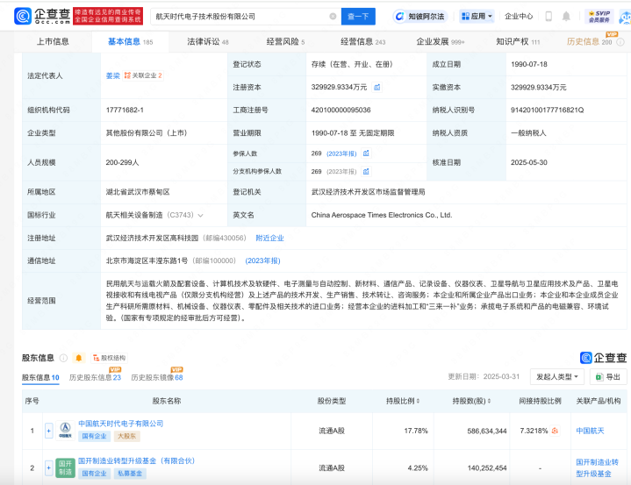Viewport: 631px width, 485px height.
Task: Sort by 持股比例 column arrows
Action: (418, 401)
